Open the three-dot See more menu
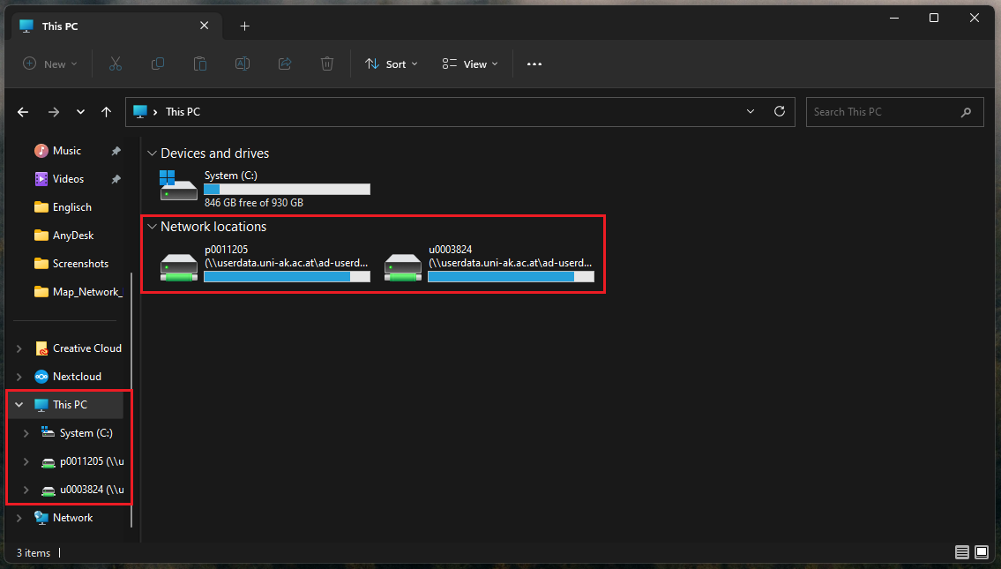The height and width of the screenshot is (569, 1001). [x=534, y=64]
